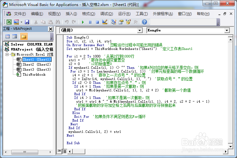237x158 pixels.
Task: Select Sheet1 (Sheet1) in project tree
Action: 37,59
